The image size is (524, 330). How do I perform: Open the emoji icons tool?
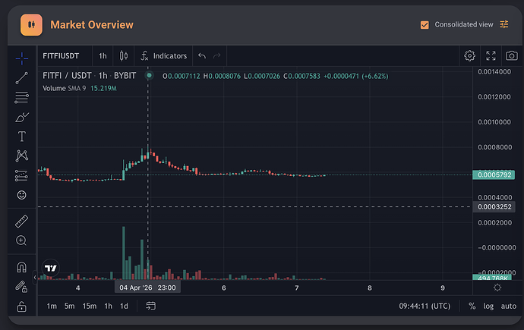point(22,195)
